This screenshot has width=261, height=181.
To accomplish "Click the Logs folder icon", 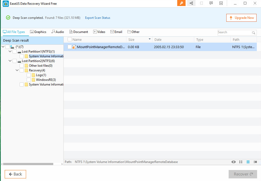I will [33, 75].
